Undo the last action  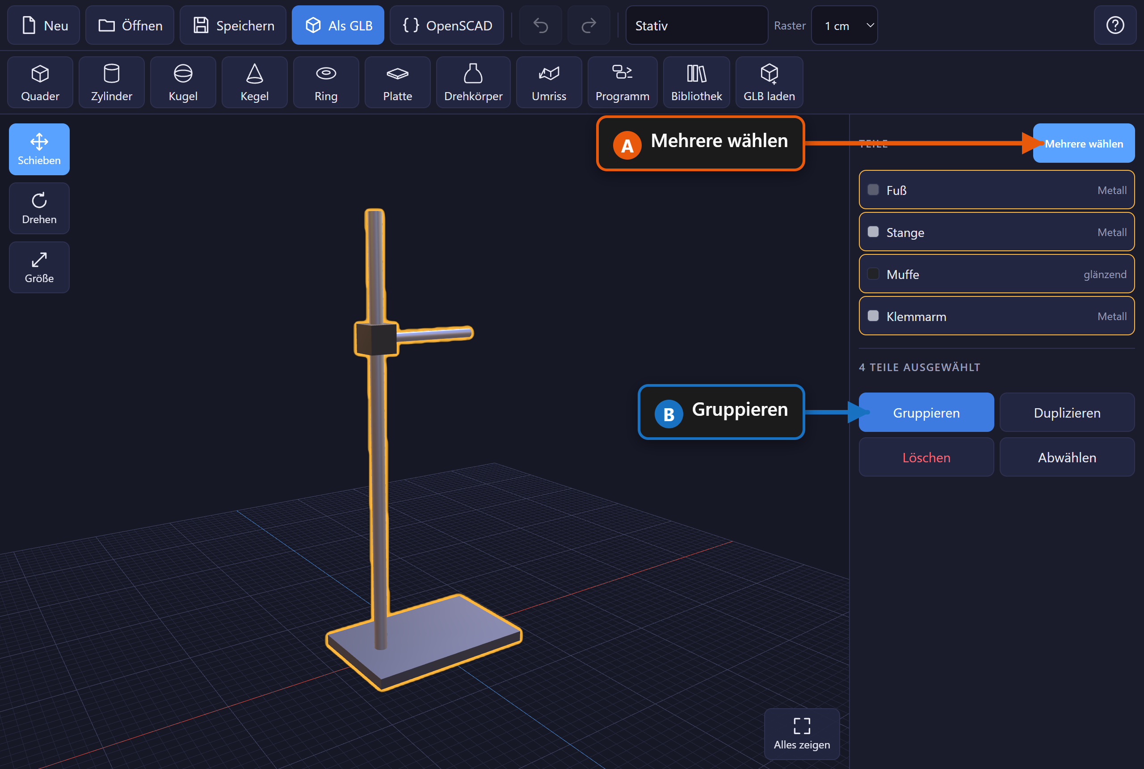[541, 25]
